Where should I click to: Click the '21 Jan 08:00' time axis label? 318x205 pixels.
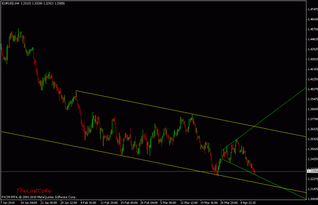49,202
